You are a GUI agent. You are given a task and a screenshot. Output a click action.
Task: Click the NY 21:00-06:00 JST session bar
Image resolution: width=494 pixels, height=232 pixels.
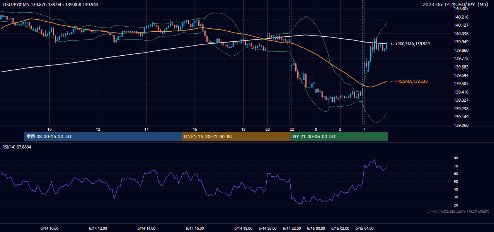(339, 136)
